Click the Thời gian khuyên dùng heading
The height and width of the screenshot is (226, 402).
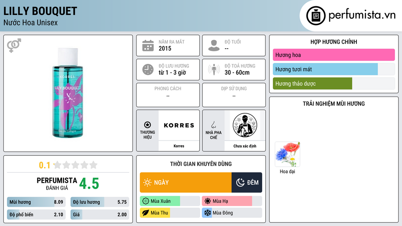coord(201,164)
